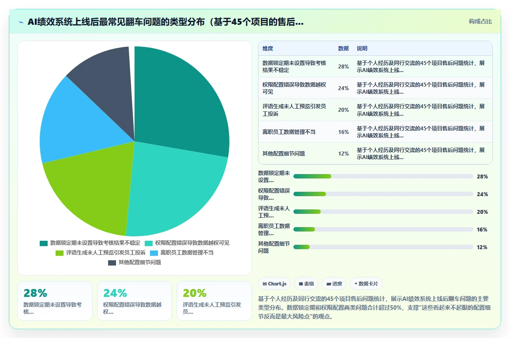
Task: Click the 16% progress bar for 离职员工数据管理
Action: [383, 230]
